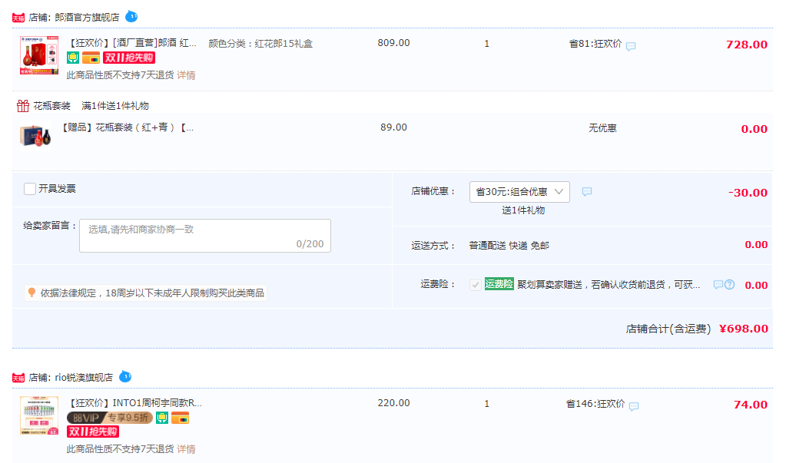Click comment bubble icon next to 省81:狂欢价

pyautogui.click(x=631, y=46)
